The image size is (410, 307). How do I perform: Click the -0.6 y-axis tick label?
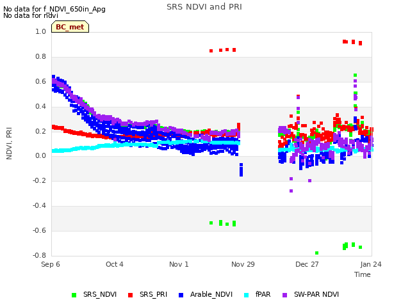[x=39, y=230]
